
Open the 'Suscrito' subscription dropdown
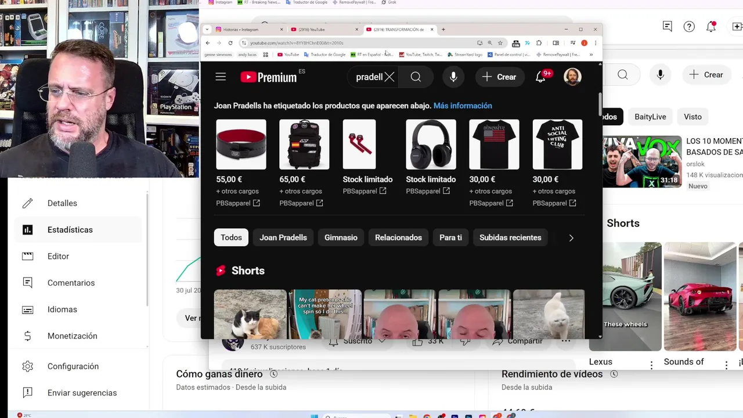tap(358, 341)
